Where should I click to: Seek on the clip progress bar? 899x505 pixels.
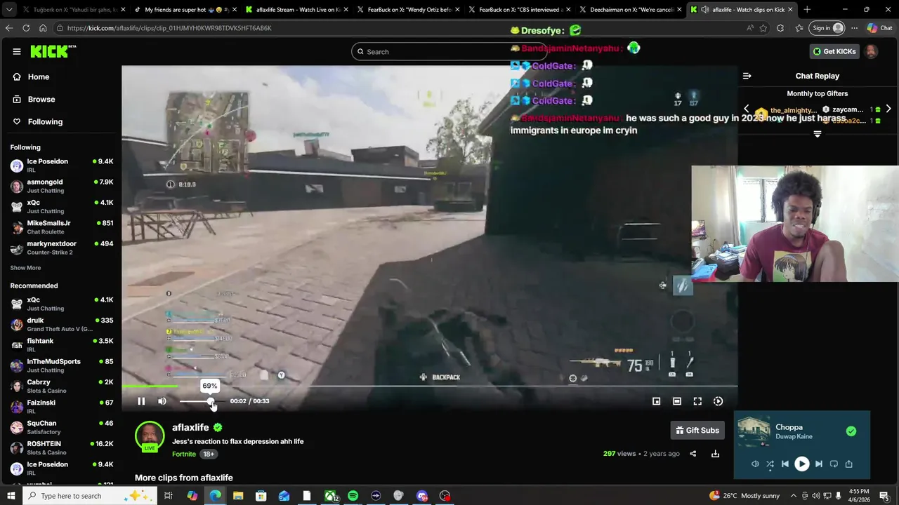(x=430, y=386)
